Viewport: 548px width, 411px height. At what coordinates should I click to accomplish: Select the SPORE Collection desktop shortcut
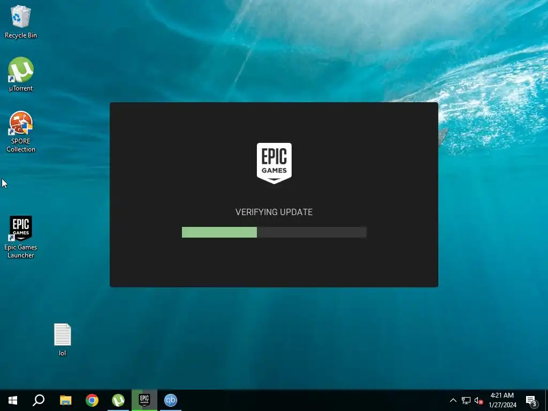(21, 132)
